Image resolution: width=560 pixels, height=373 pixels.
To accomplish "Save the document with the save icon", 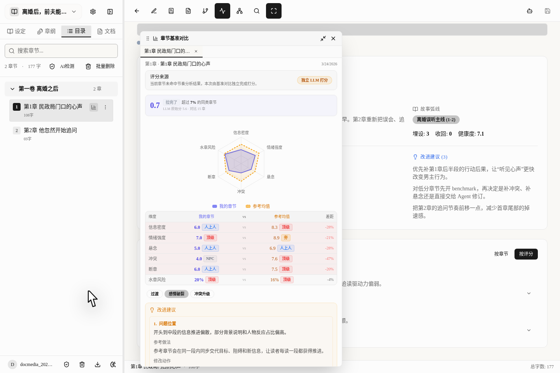I will [548, 11].
